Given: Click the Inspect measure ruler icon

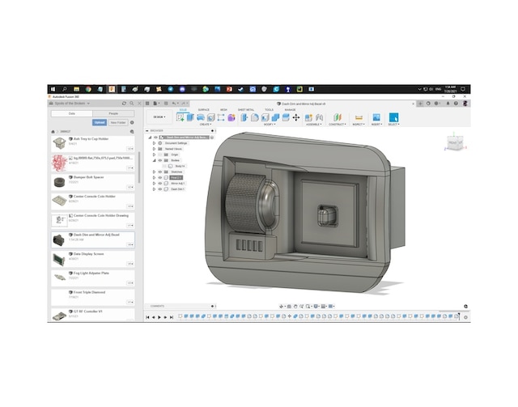Looking at the screenshot, I should tap(359, 117).
